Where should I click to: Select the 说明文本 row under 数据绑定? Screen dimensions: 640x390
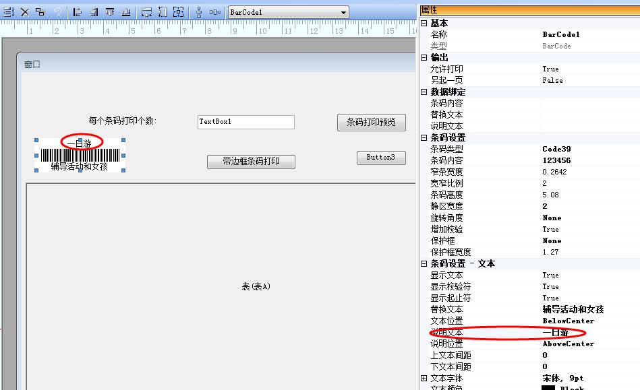530,127
